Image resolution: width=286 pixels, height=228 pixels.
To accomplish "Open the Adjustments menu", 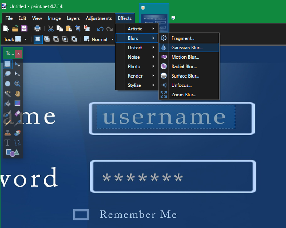I will click(99, 18).
